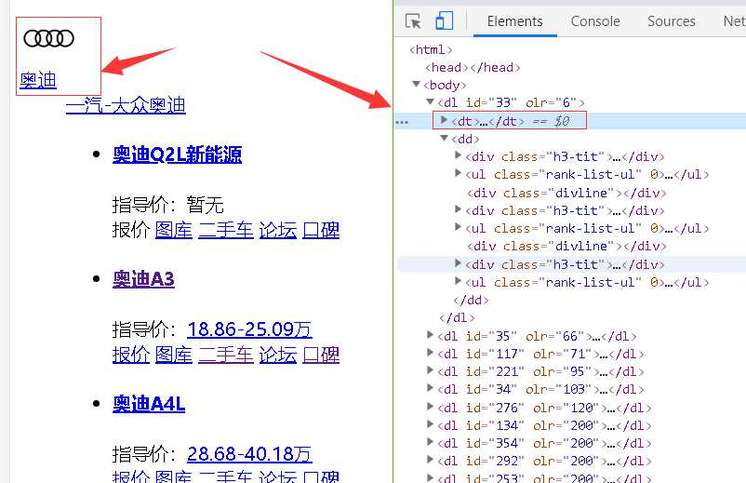Open the 奥迪A3 model link
Screen dimensions: 746x483
(143, 279)
